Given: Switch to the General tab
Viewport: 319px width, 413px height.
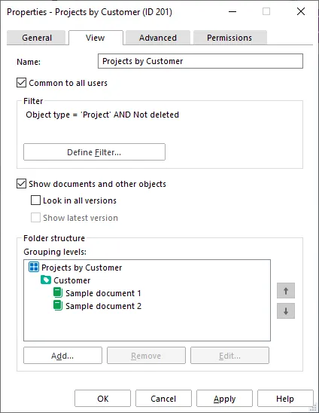Looking at the screenshot, I should pos(37,38).
